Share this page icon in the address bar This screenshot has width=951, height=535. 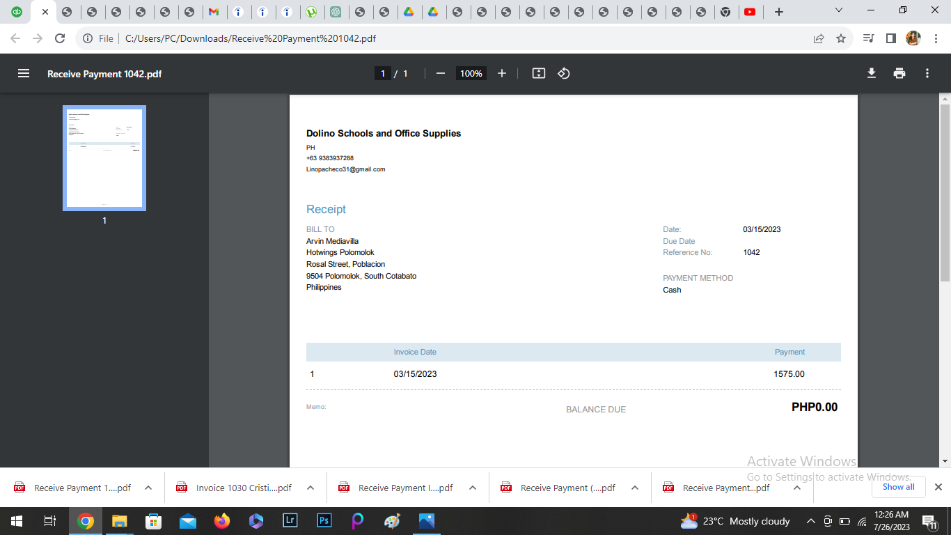819,38
